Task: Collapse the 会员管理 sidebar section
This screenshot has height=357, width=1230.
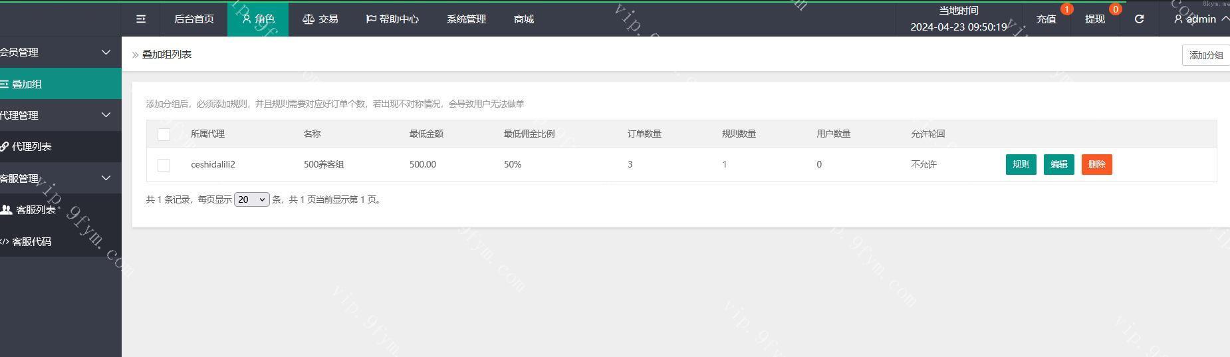Action: (x=106, y=52)
